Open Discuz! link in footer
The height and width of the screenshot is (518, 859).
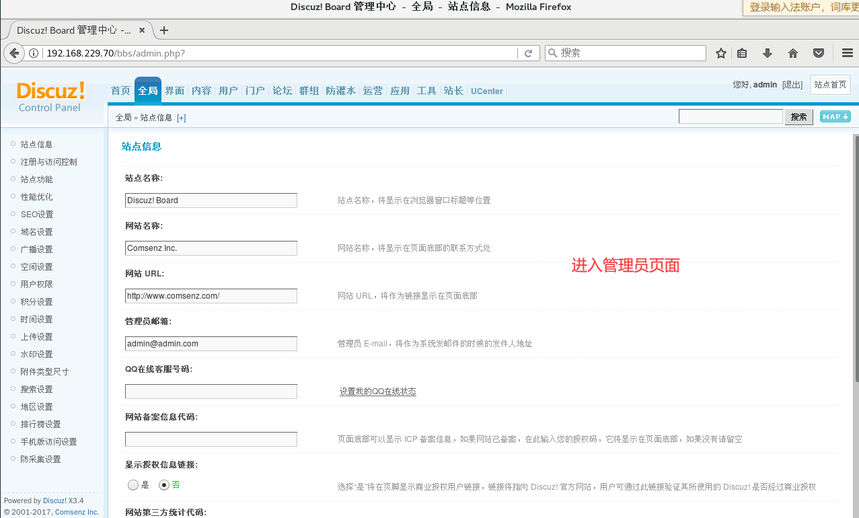54,501
